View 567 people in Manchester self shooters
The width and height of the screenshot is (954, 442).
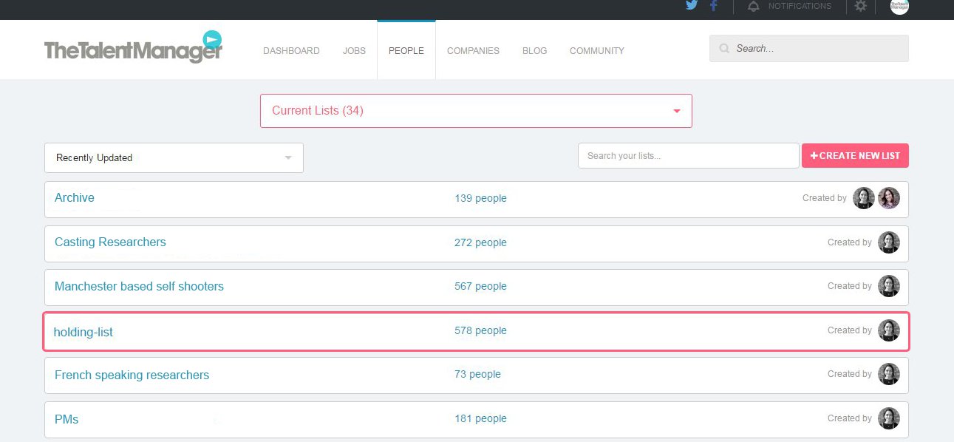coord(480,287)
